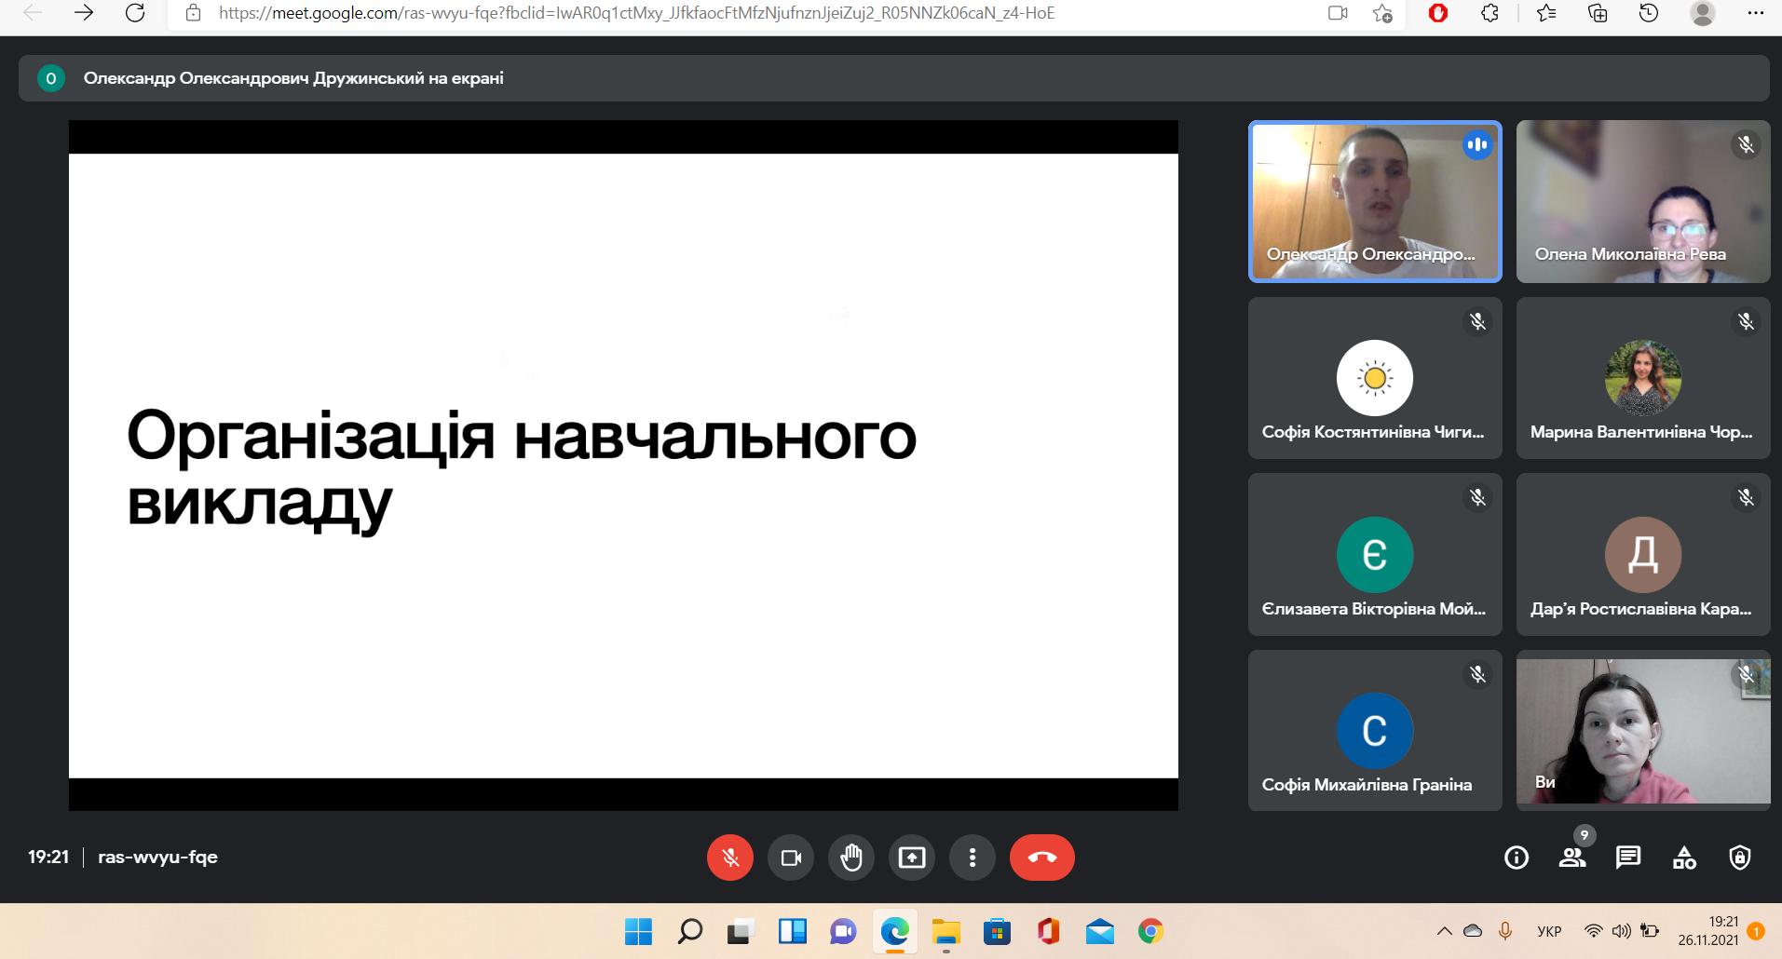Open the three-dot more options menu
The image size is (1782, 959).
(973, 858)
